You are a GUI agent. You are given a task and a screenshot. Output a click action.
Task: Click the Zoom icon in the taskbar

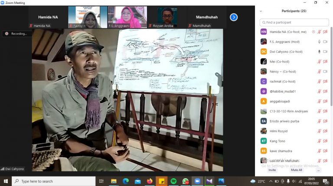coord(198,181)
